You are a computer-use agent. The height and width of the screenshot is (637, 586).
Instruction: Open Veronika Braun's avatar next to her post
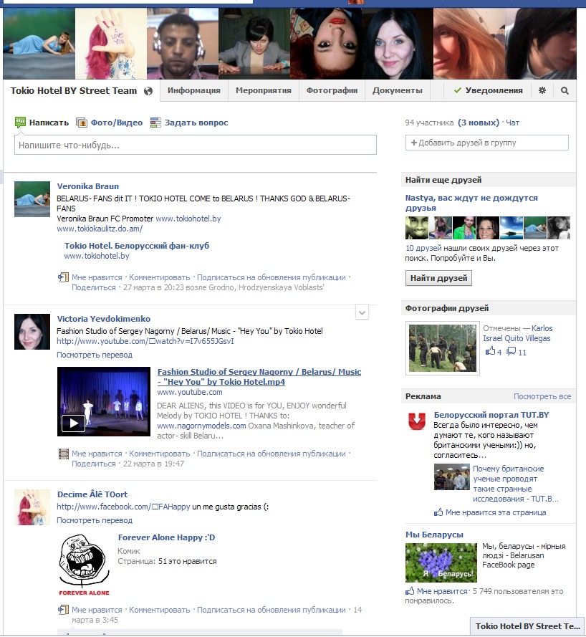(32, 199)
